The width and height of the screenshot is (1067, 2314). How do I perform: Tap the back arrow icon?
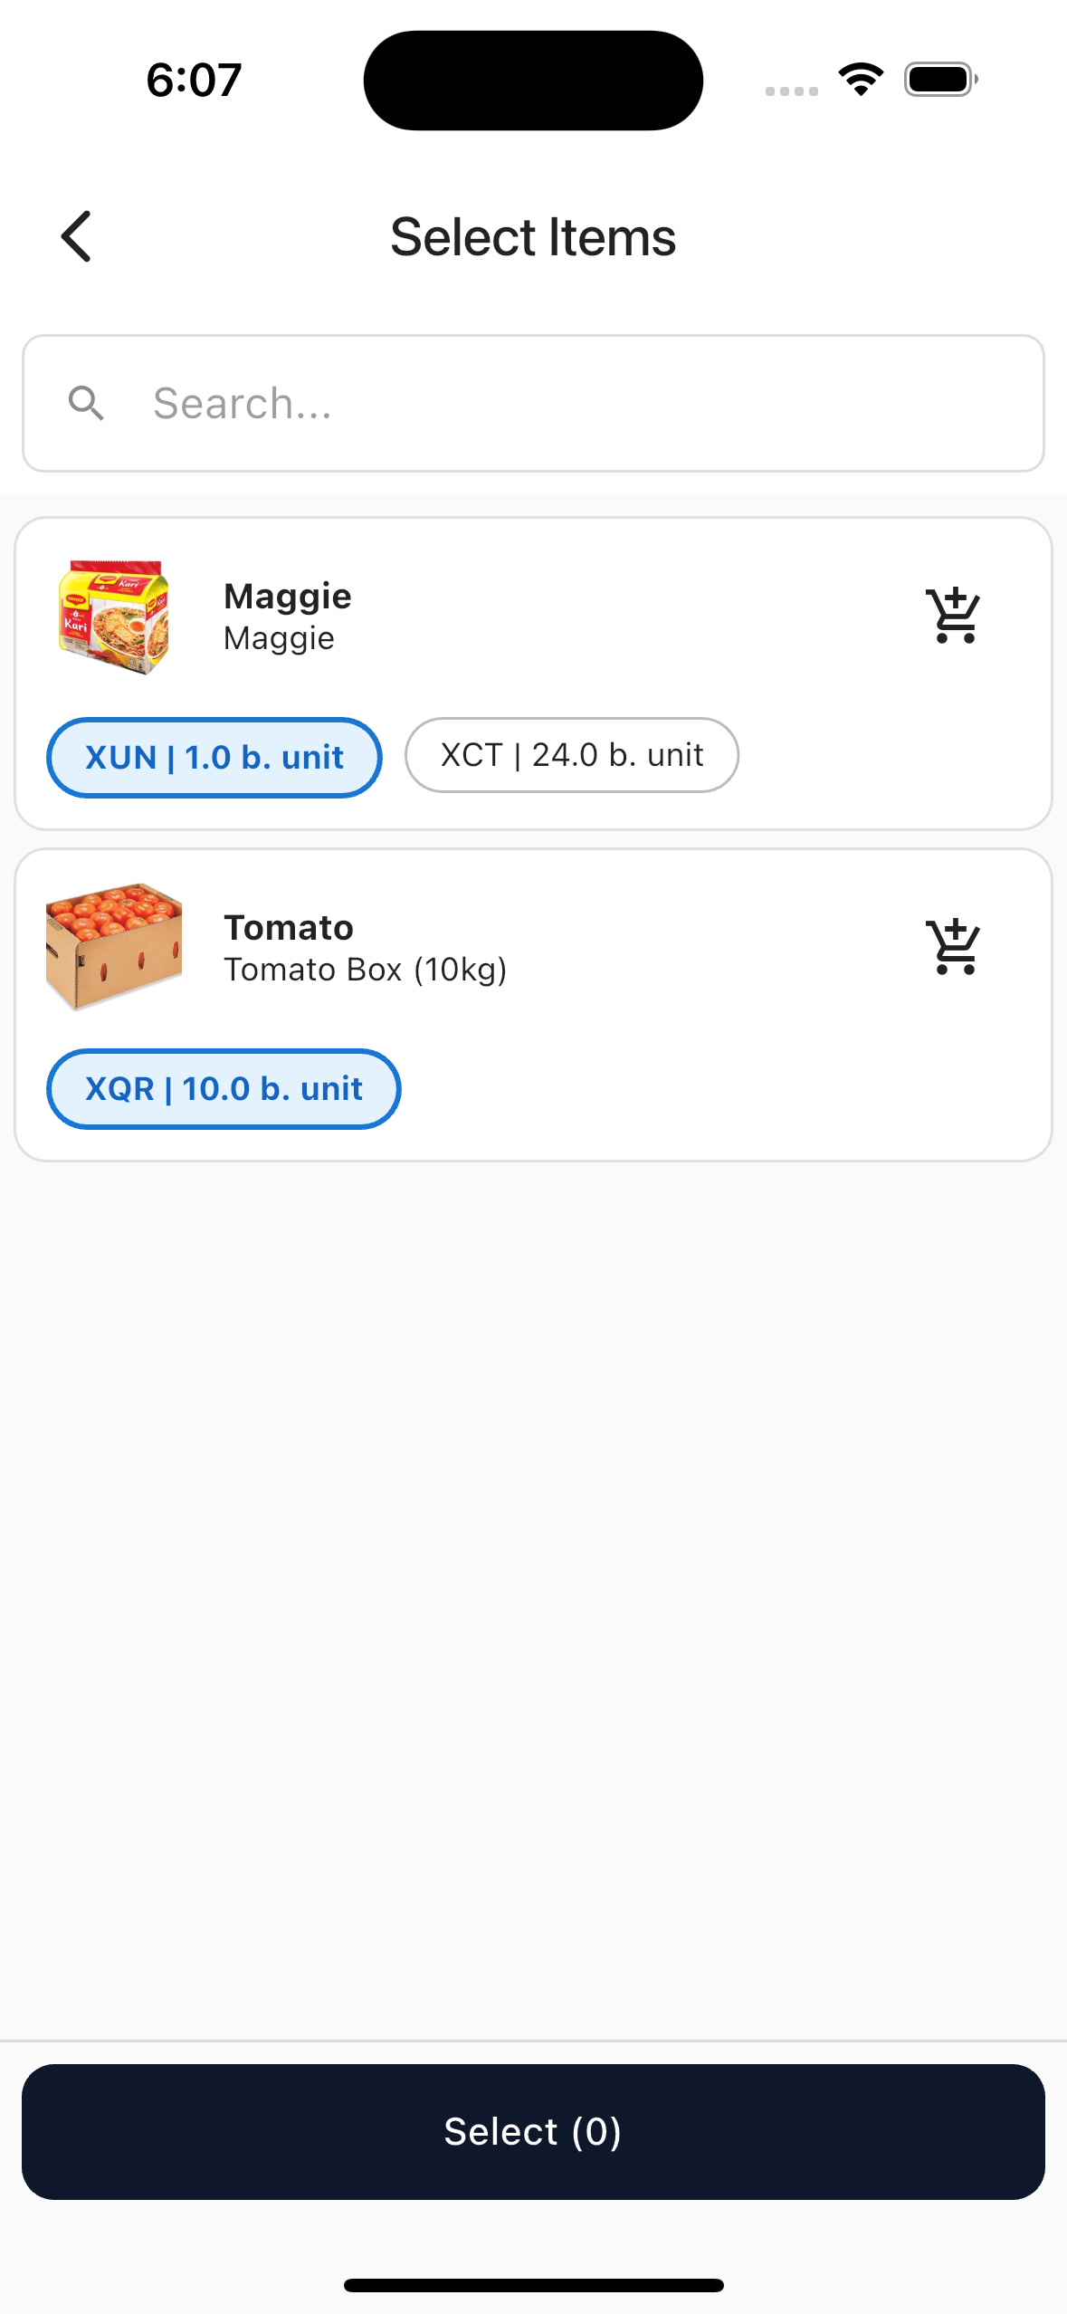[x=77, y=237]
